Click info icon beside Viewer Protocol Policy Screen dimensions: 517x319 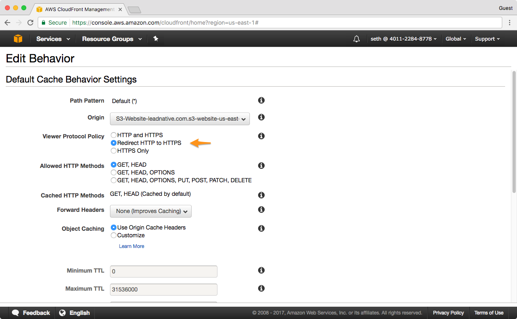click(x=261, y=136)
